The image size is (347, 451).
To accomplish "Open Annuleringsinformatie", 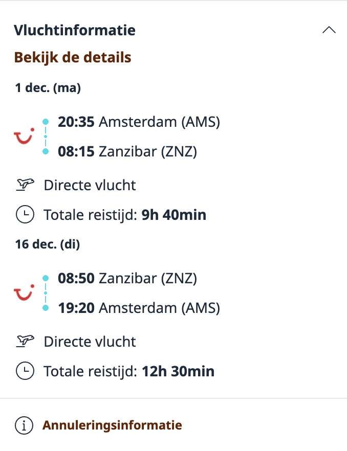I will (x=112, y=424).
